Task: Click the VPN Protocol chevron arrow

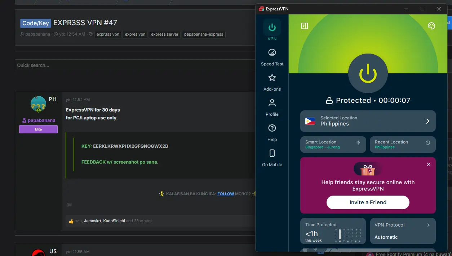Action: click(x=429, y=225)
